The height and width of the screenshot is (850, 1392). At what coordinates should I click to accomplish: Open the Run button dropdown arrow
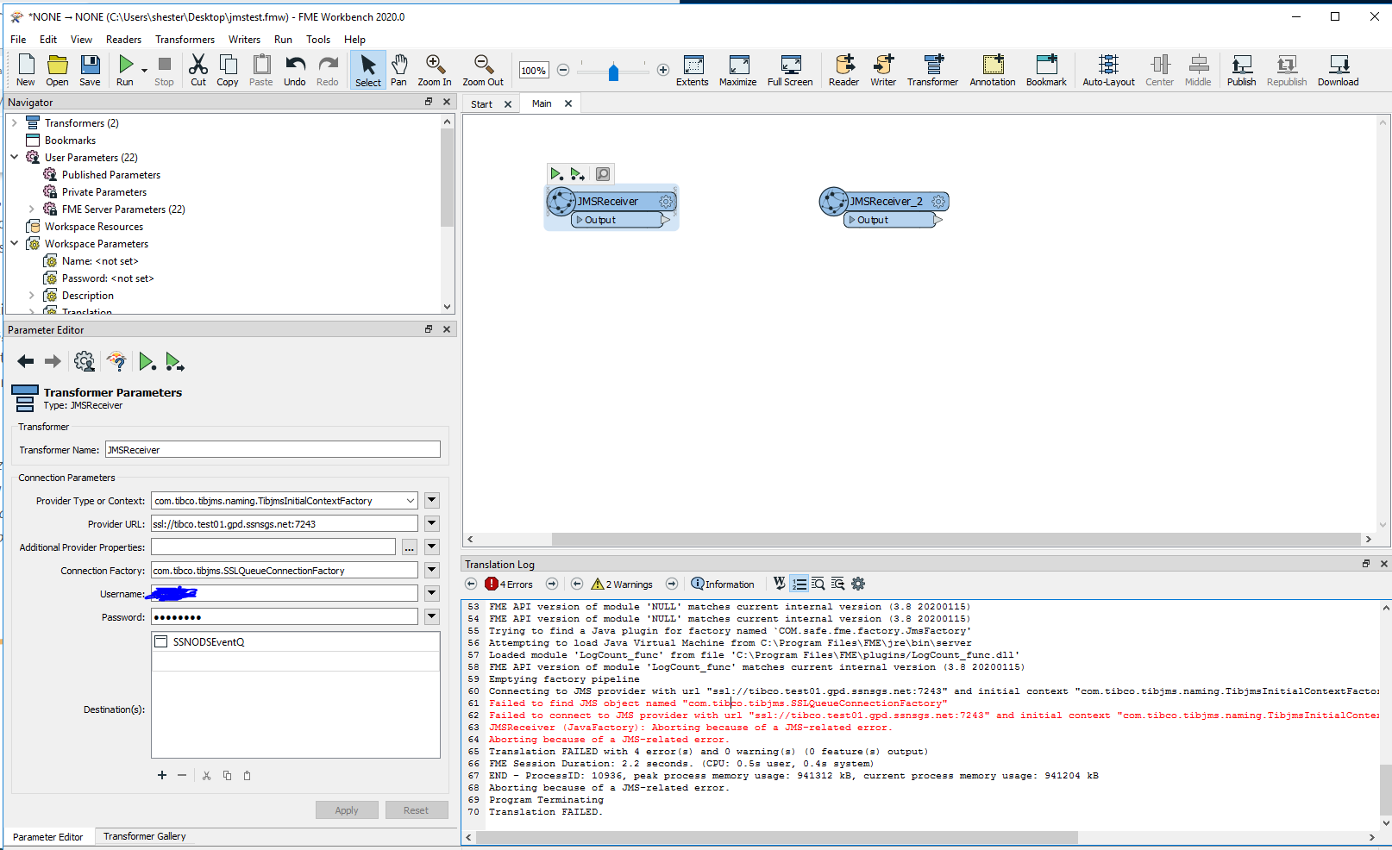tap(144, 71)
